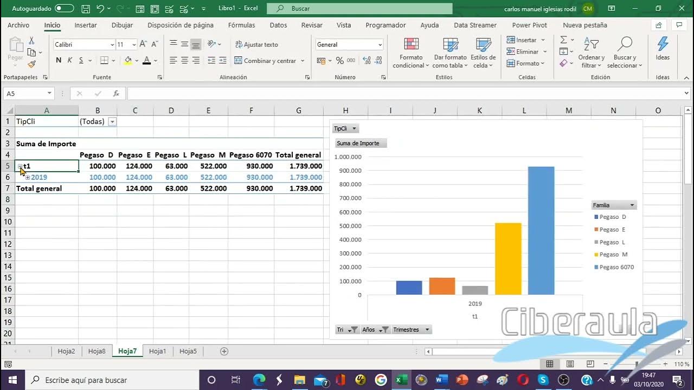Toggle underline formatting (S)
The image size is (694, 390).
[81, 61]
